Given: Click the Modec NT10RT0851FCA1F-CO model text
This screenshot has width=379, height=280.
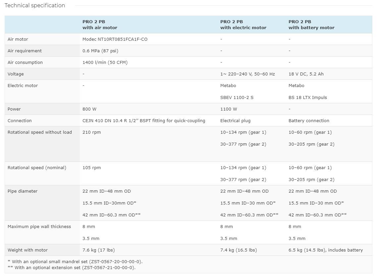Looking at the screenshot, I should [115, 39].
